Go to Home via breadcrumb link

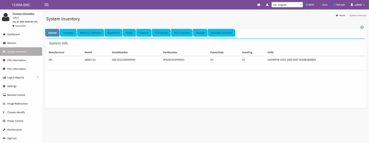[342, 16]
